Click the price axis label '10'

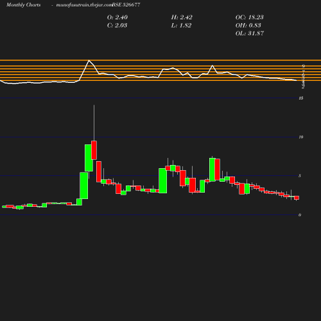coord(301,137)
